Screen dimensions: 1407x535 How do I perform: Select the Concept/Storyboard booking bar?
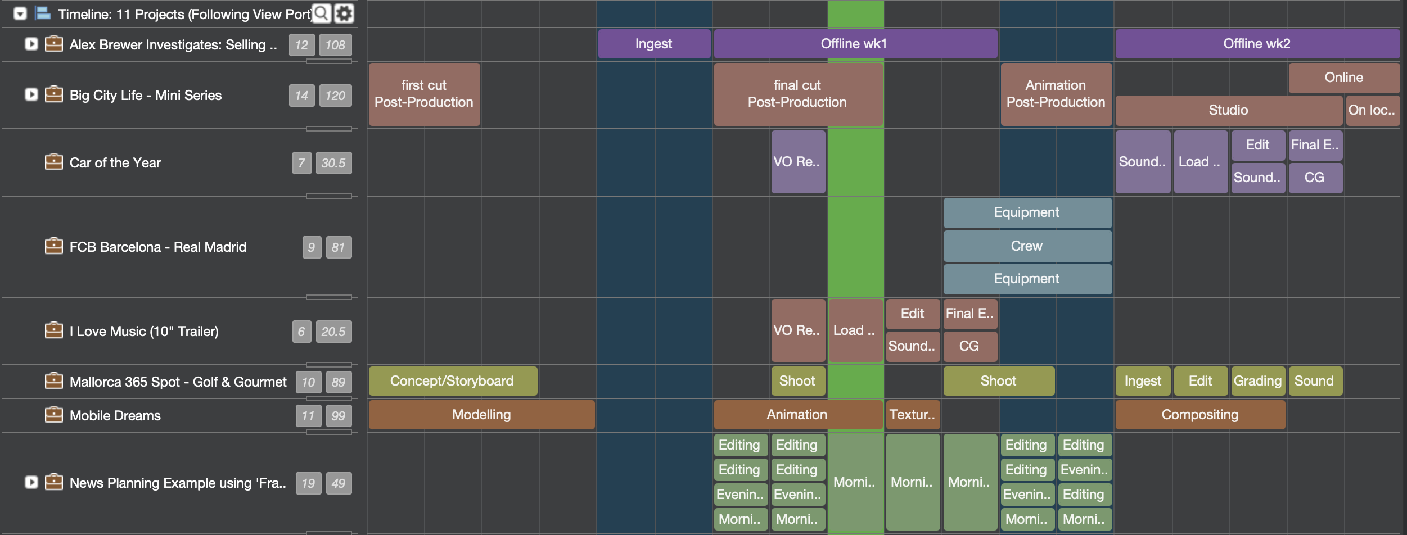pyautogui.click(x=452, y=381)
